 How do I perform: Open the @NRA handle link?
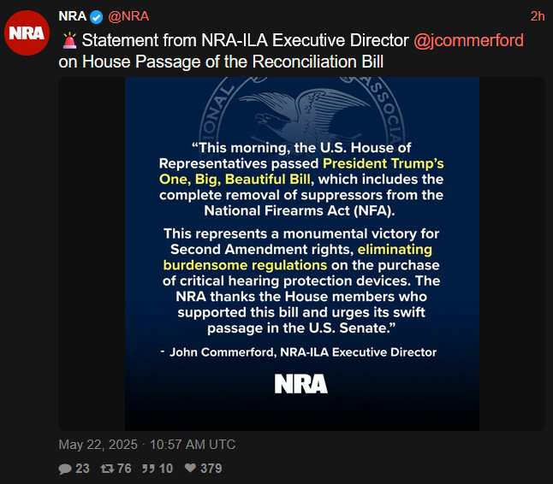(x=128, y=16)
